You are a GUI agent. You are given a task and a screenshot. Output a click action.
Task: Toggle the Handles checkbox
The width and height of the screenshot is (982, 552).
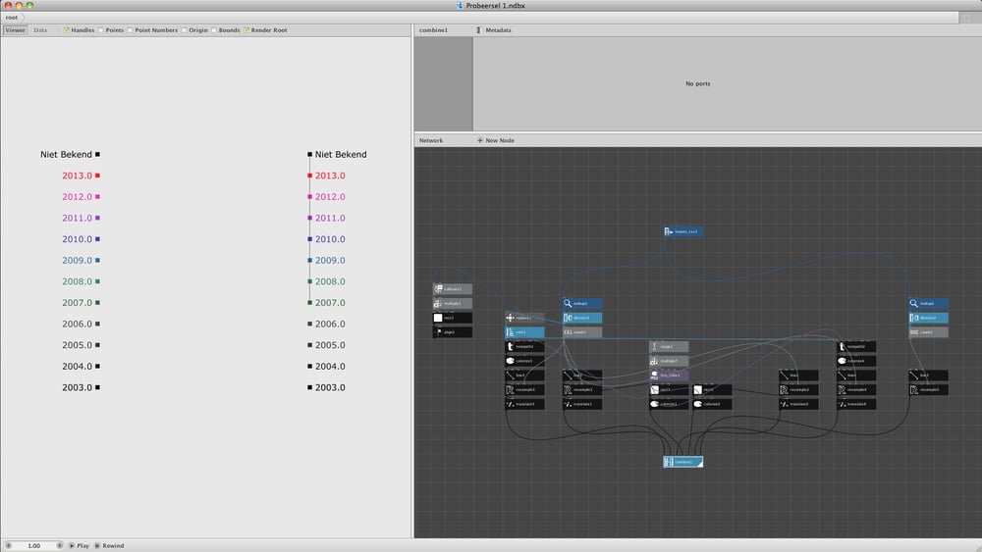pyautogui.click(x=67, y=30)
